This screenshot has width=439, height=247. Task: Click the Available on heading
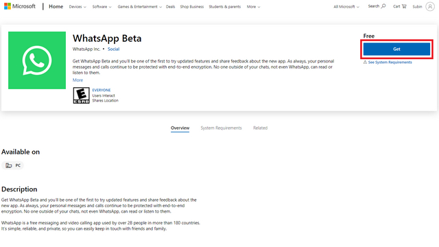point(21,152)
